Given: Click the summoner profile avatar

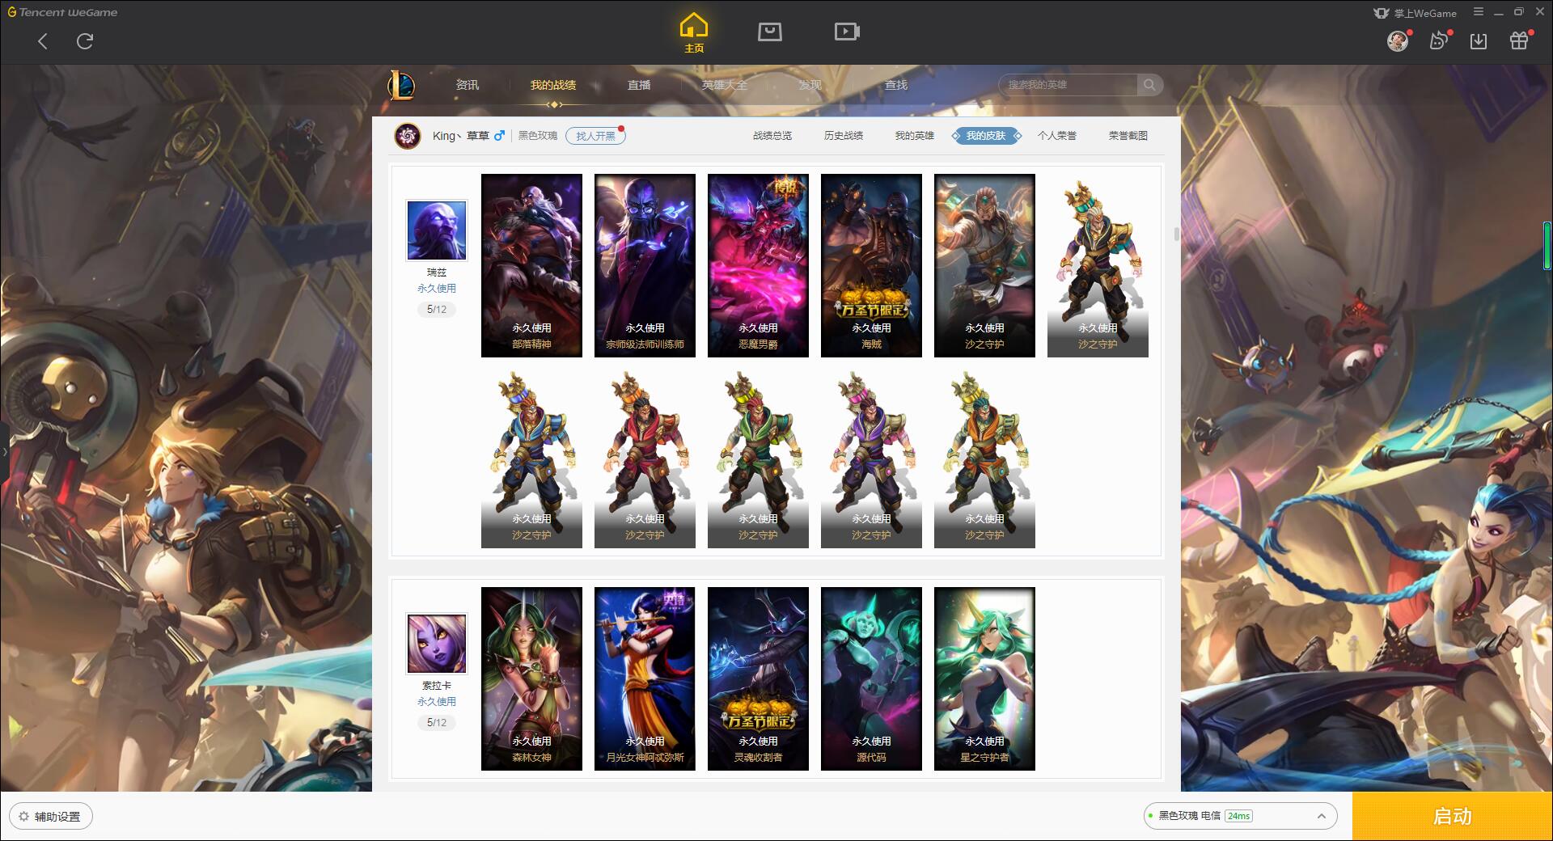Looking at the screenshot, I should click(x=408, y=135).
